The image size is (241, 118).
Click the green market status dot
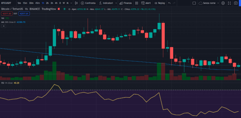[65, 9]
